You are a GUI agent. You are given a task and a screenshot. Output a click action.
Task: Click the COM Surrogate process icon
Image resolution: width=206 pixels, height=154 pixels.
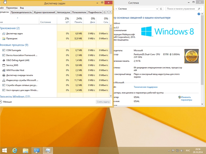click(x=4, y=50)
